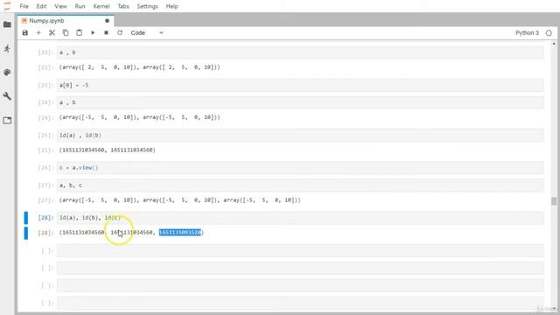Image resolution: width=560 pixels, height=315 pixels.
Task: Open the Commands palette sidebar icon
Action: point(7,73)
